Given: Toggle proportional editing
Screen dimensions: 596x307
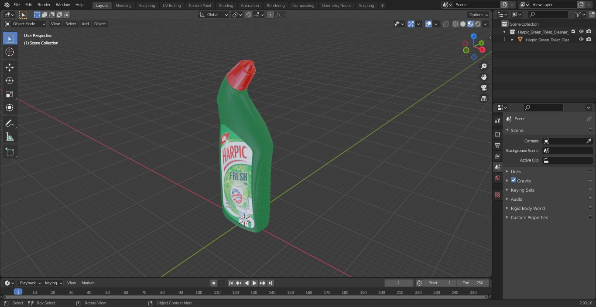Looking at the screenshot, I should (x=271, y=15).
